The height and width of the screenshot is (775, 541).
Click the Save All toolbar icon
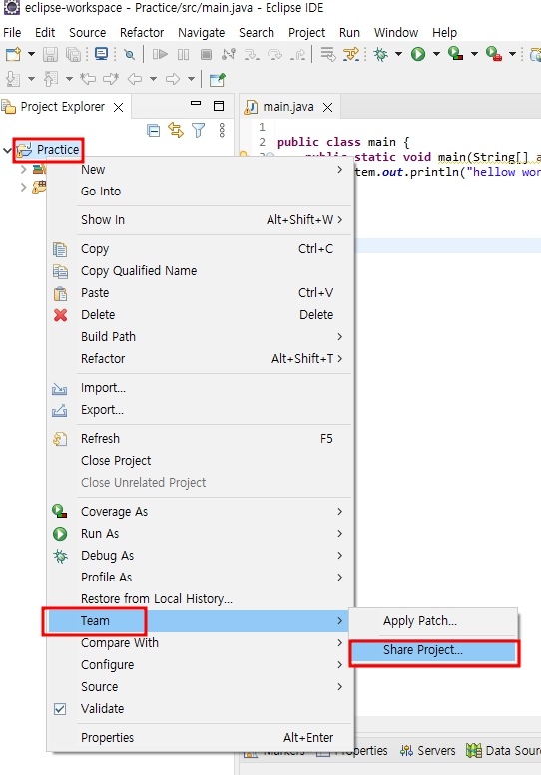point(73,54)
